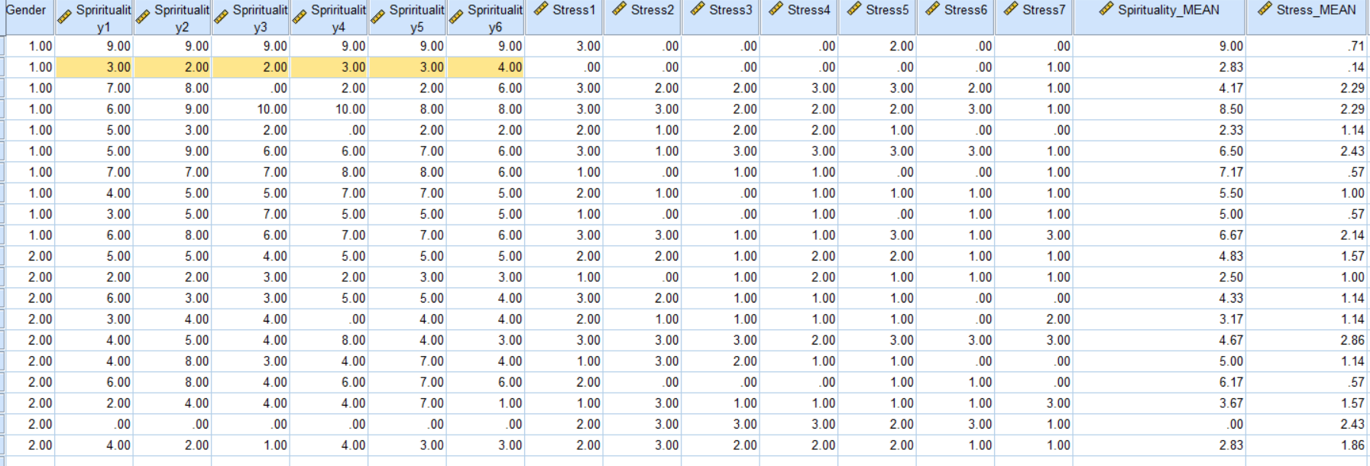Screen dimensions: 1370x466
Task: Select the highlighted 2.00 cell under Spriritualit y3
Action: 251,67
